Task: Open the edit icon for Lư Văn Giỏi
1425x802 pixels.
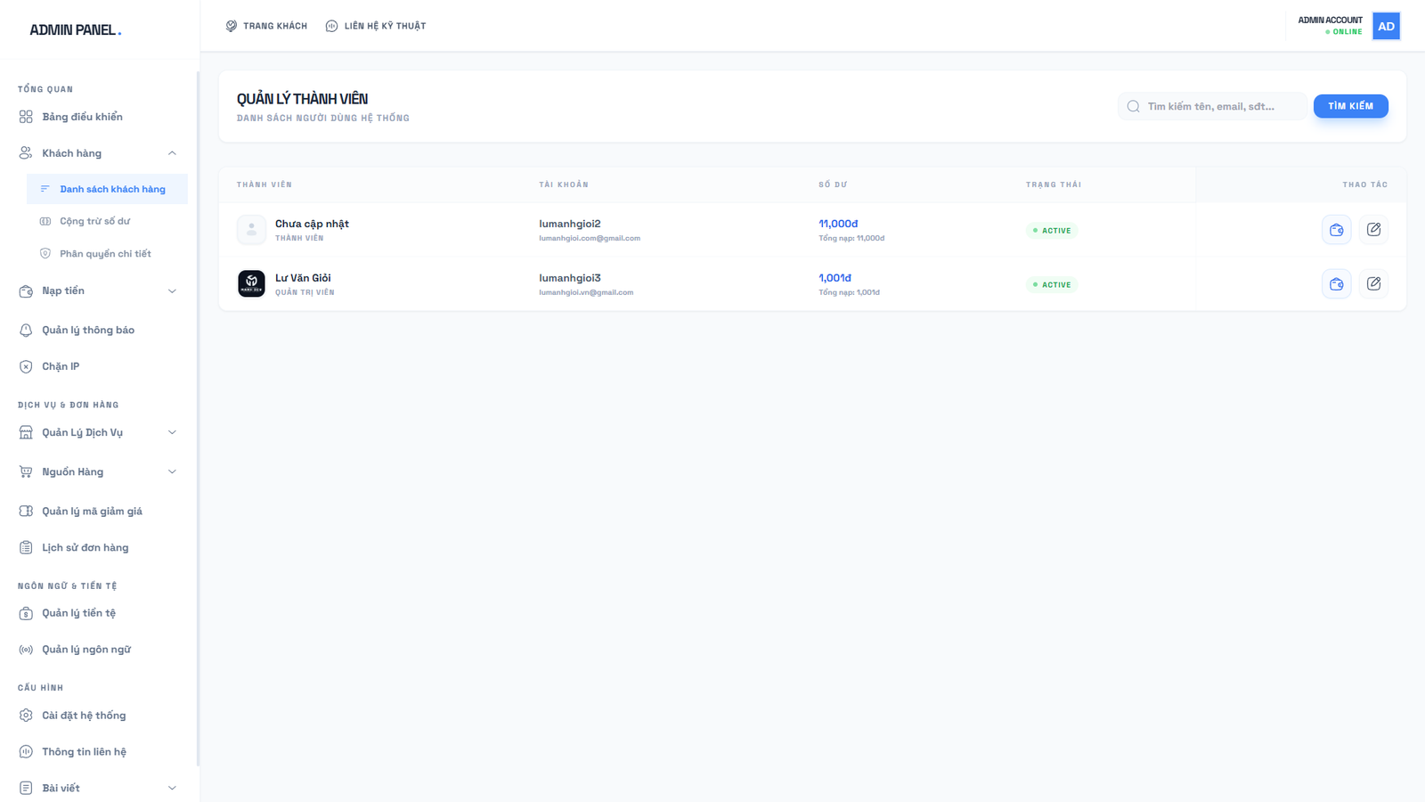Action: (1373, 284)
